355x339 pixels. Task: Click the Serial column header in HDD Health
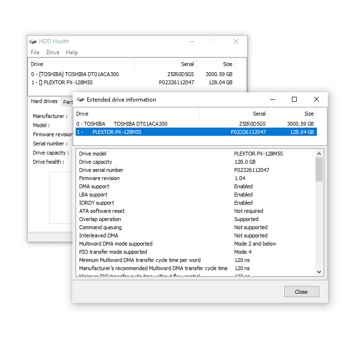(166, 64)
